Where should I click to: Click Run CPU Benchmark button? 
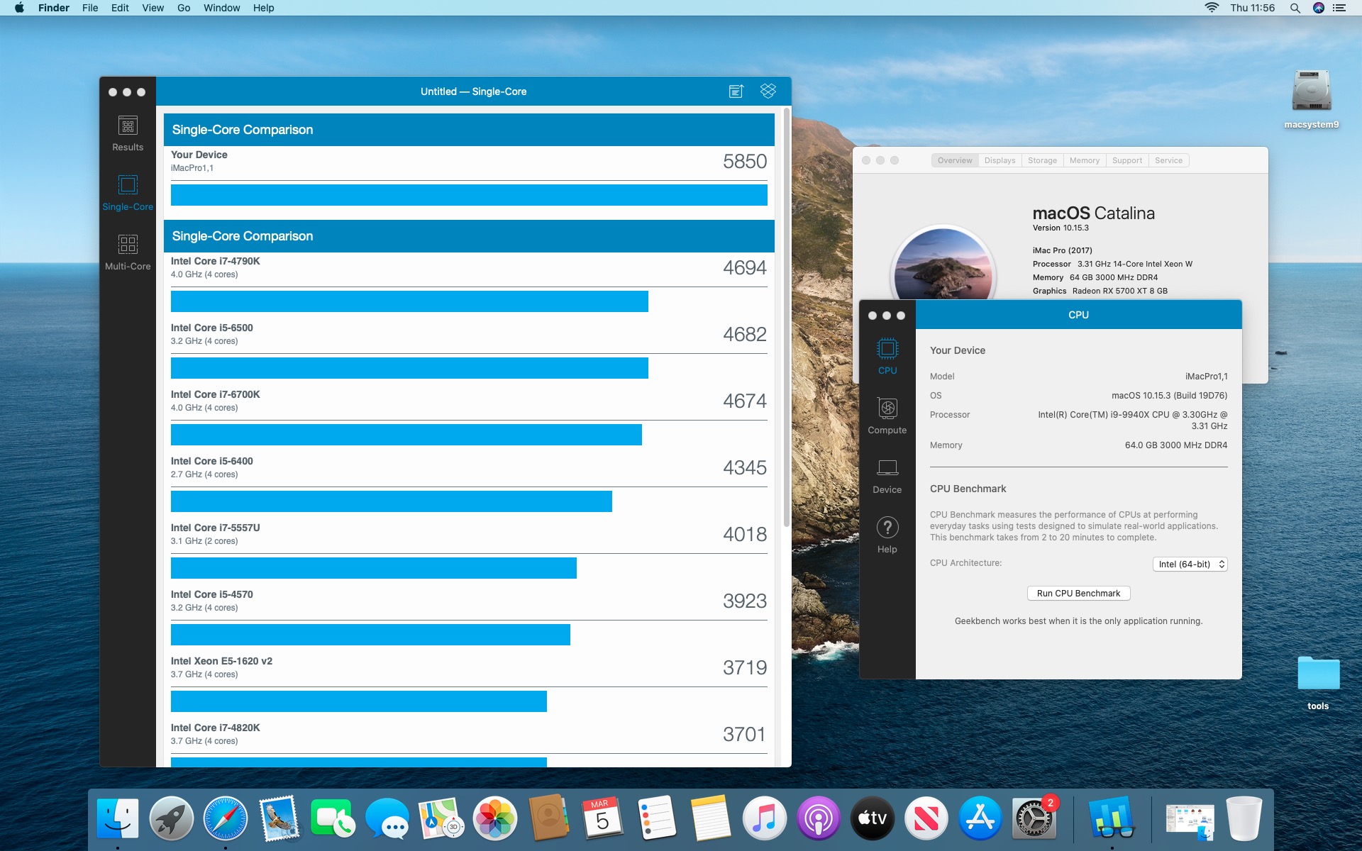pyautogui.click(x=1078, y=594)
